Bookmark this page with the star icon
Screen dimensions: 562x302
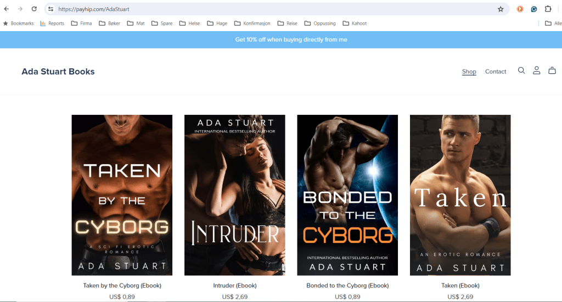pyautogui.click(x=501, y=9)
